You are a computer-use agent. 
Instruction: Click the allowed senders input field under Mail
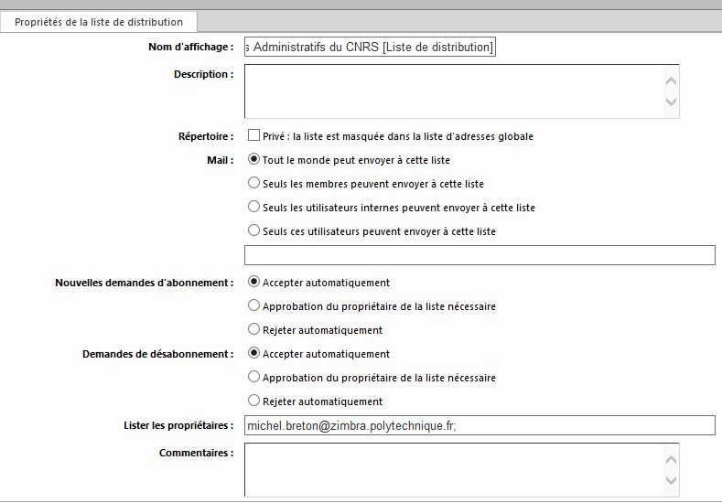coord(480,255)
